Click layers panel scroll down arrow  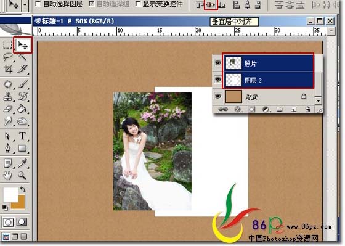[x=318, y=101]
